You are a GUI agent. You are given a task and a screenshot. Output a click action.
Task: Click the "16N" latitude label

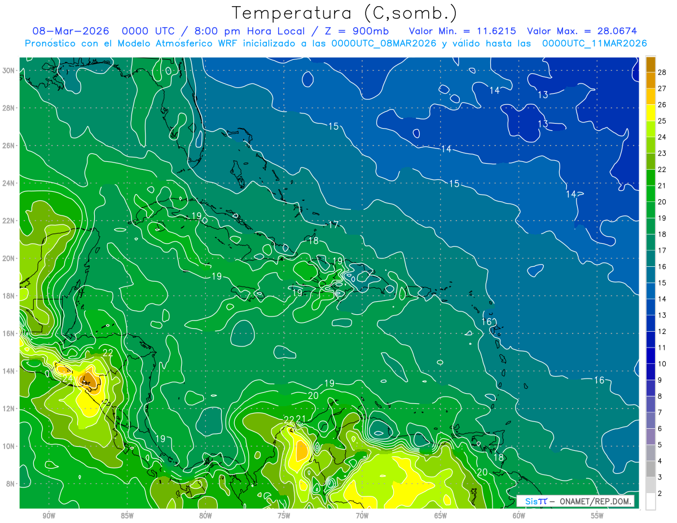tap(10, 333)
